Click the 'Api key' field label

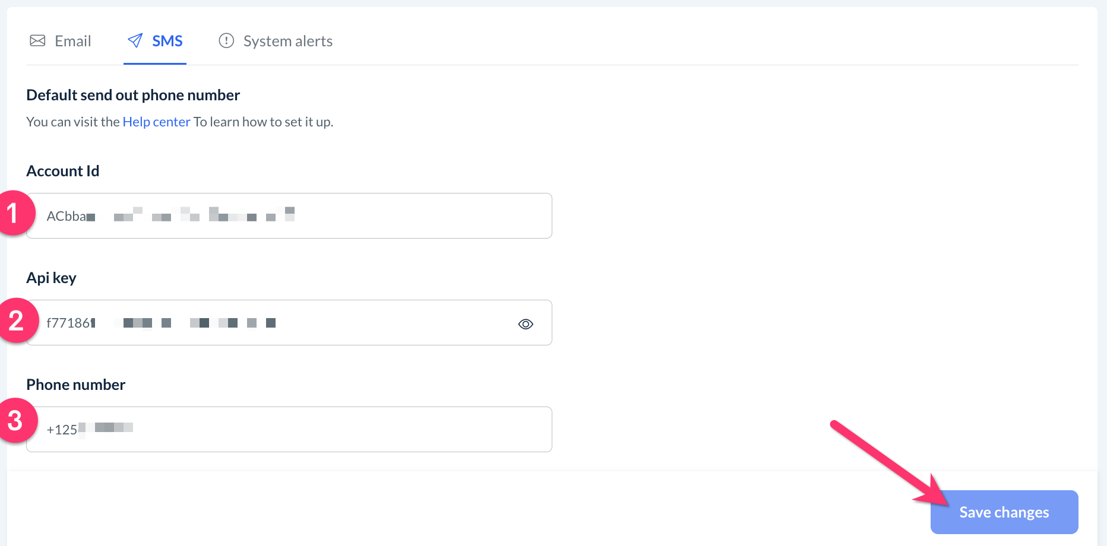51,278
